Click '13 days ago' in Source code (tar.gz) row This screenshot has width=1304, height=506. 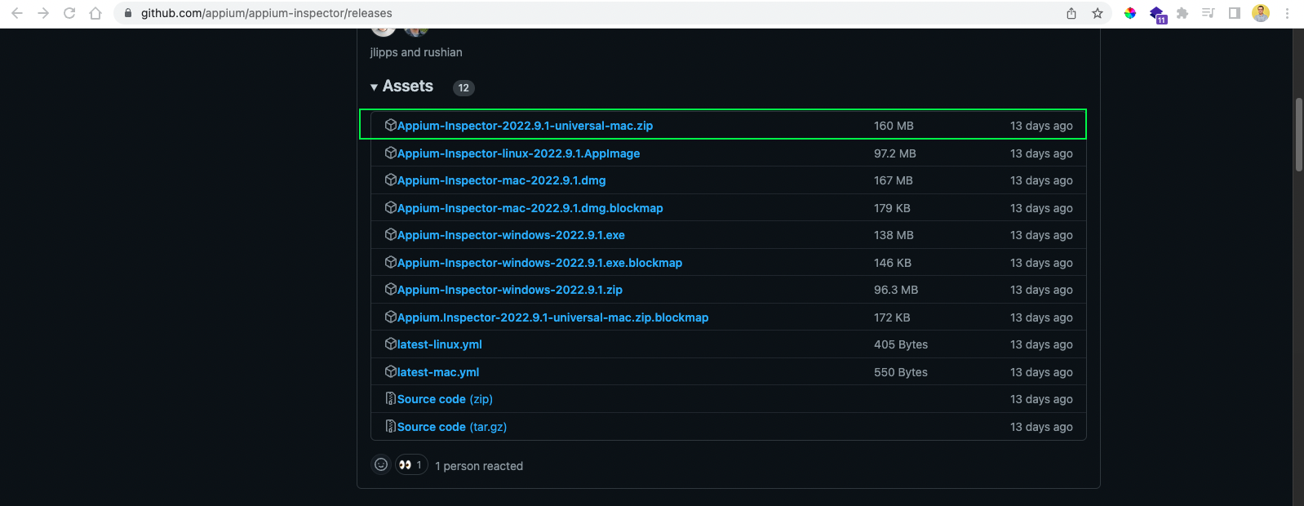(x=1041, y=427)
